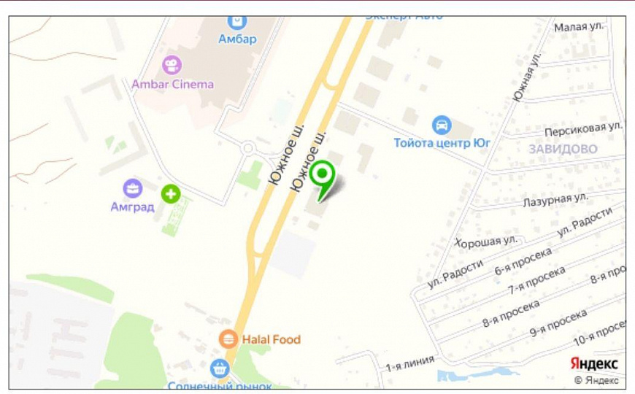Click the Тойота центр Юг car icon
635x394 pixels.
[x=442, y=125]
